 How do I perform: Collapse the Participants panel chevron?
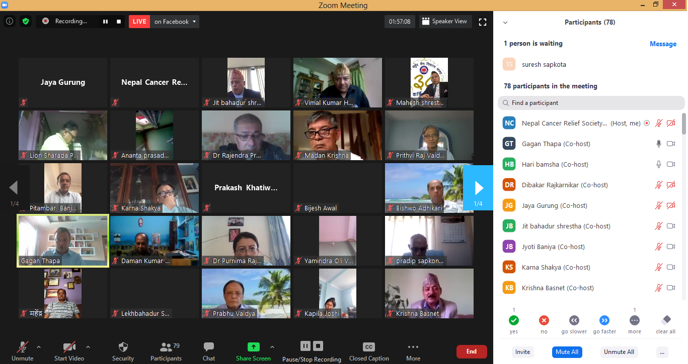pyautogui.click(x=505, y=23)
